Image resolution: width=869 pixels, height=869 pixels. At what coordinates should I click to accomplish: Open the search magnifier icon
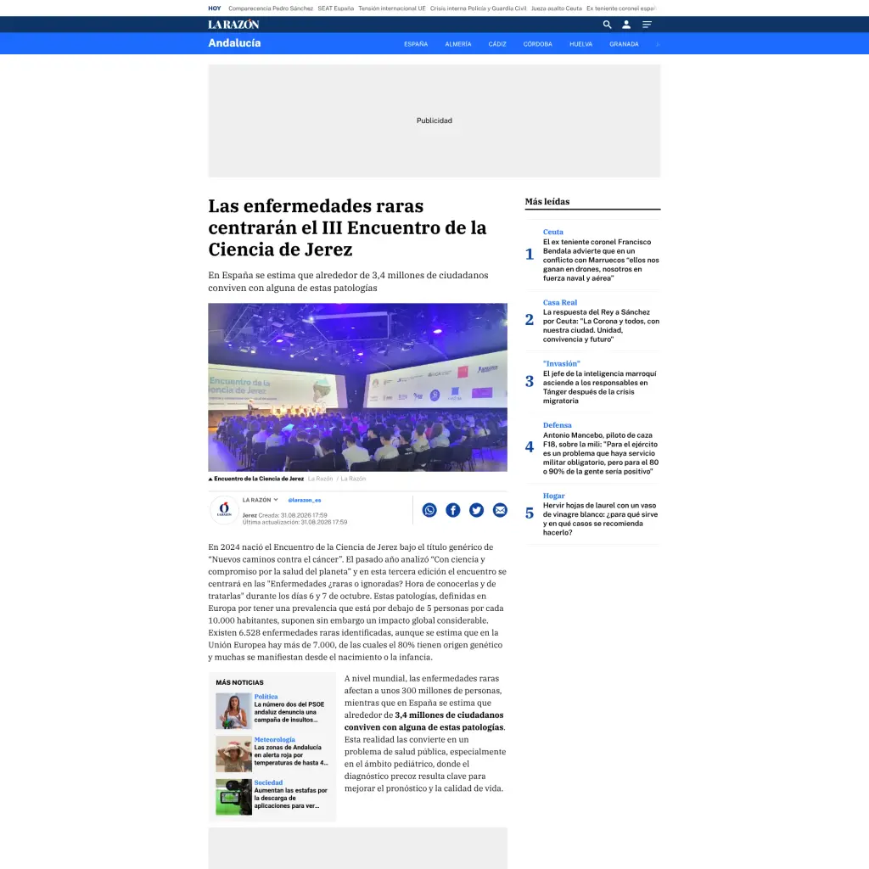[607, 25]
